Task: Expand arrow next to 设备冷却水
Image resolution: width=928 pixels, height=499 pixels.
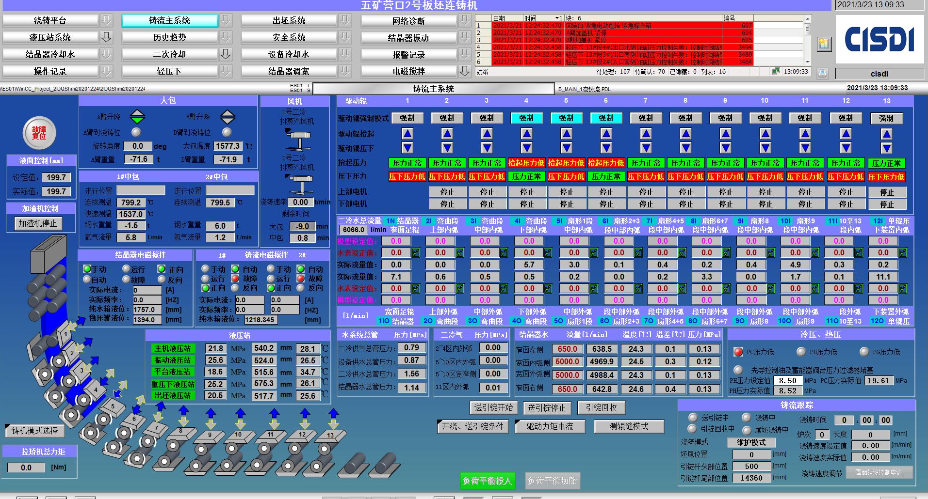Action: click(x=345, y=54)
